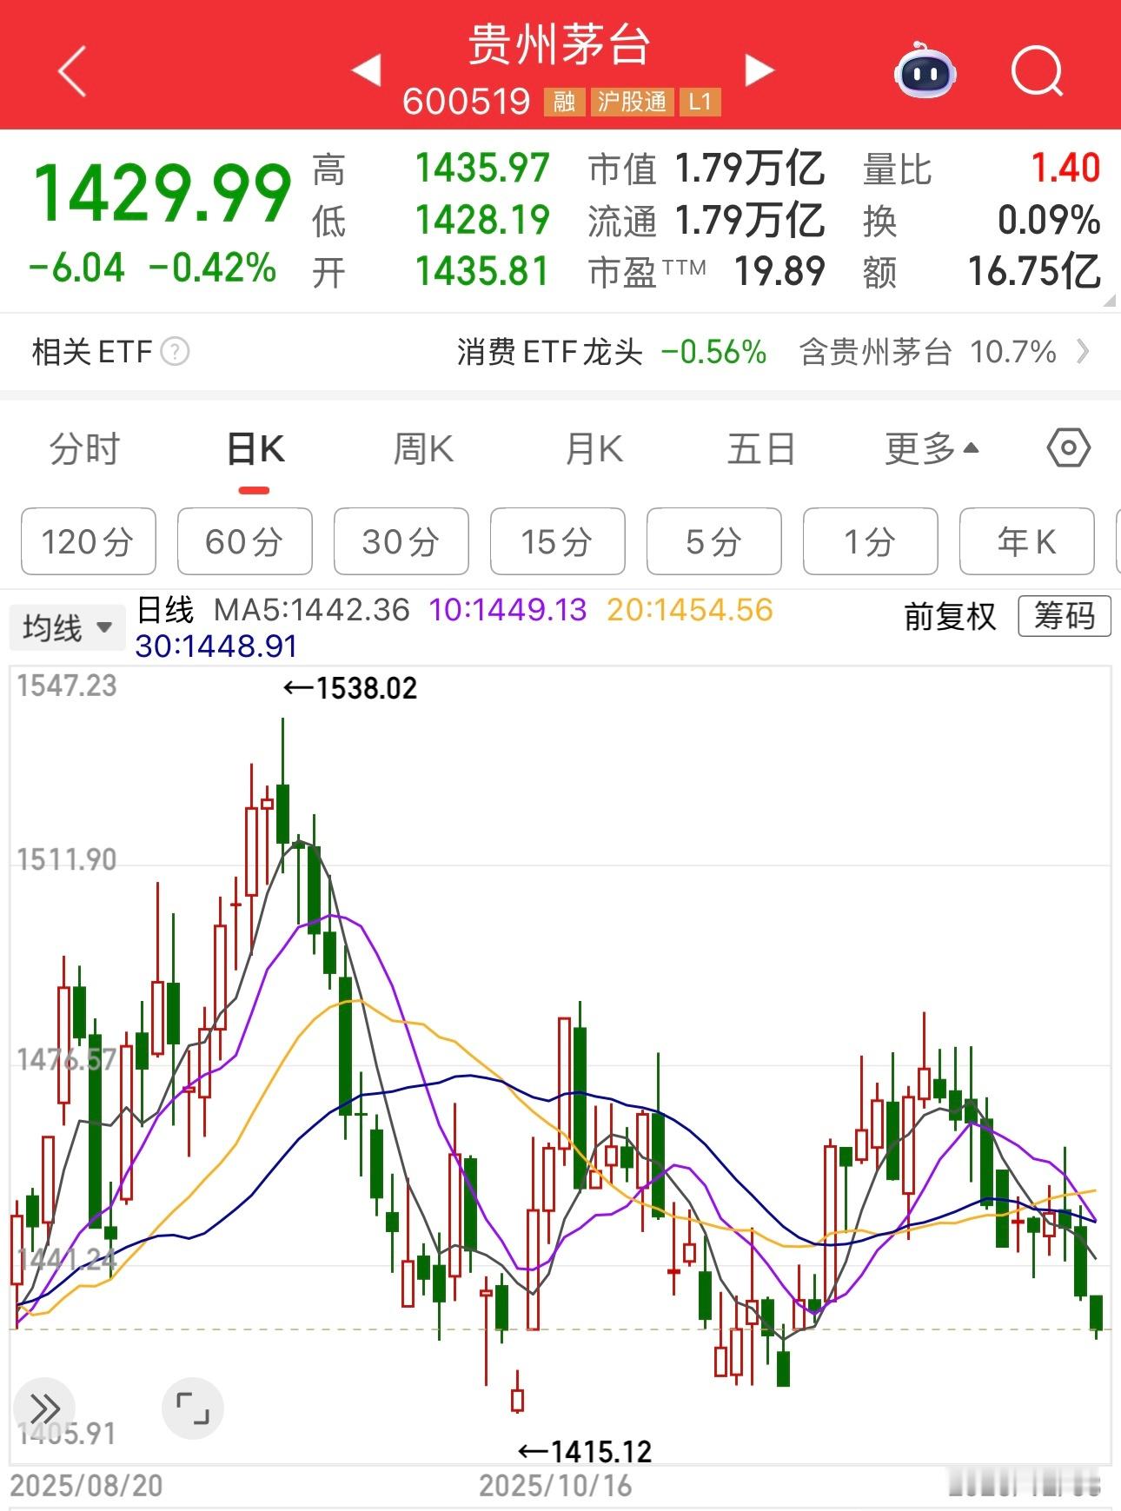1121x1511 pixels.
Task: Select the 60分 period button
Action: (245, 541)
